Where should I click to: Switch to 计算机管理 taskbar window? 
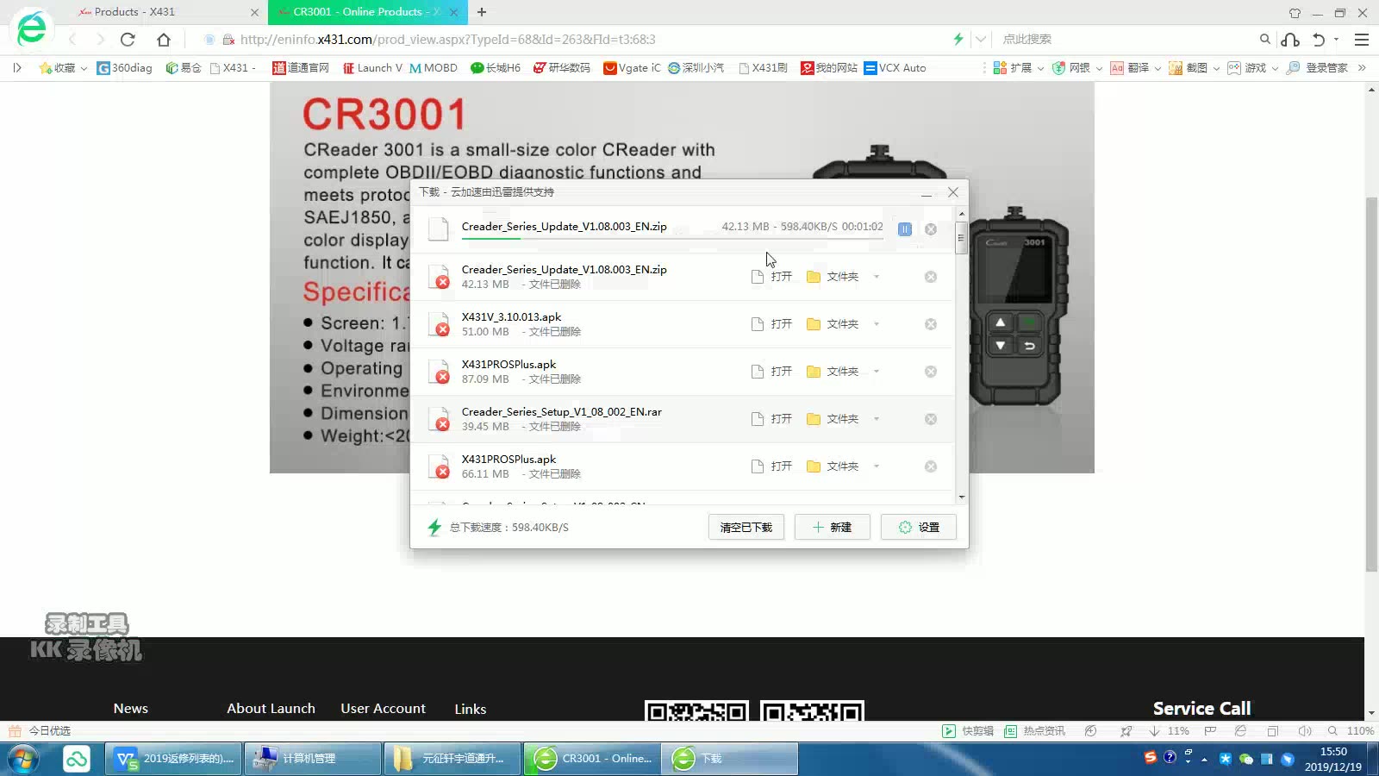coord(312,759)
